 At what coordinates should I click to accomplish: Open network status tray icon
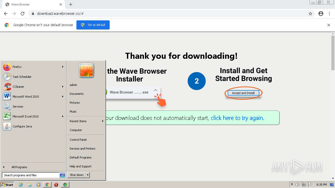point(304,185)
